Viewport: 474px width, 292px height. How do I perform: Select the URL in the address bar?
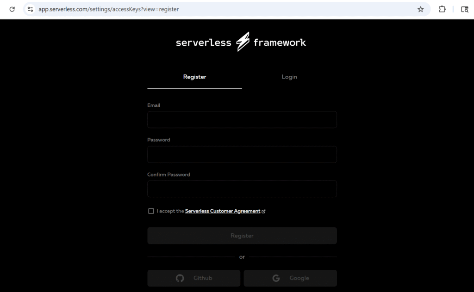pyautogui.click(x=108, y=9)
